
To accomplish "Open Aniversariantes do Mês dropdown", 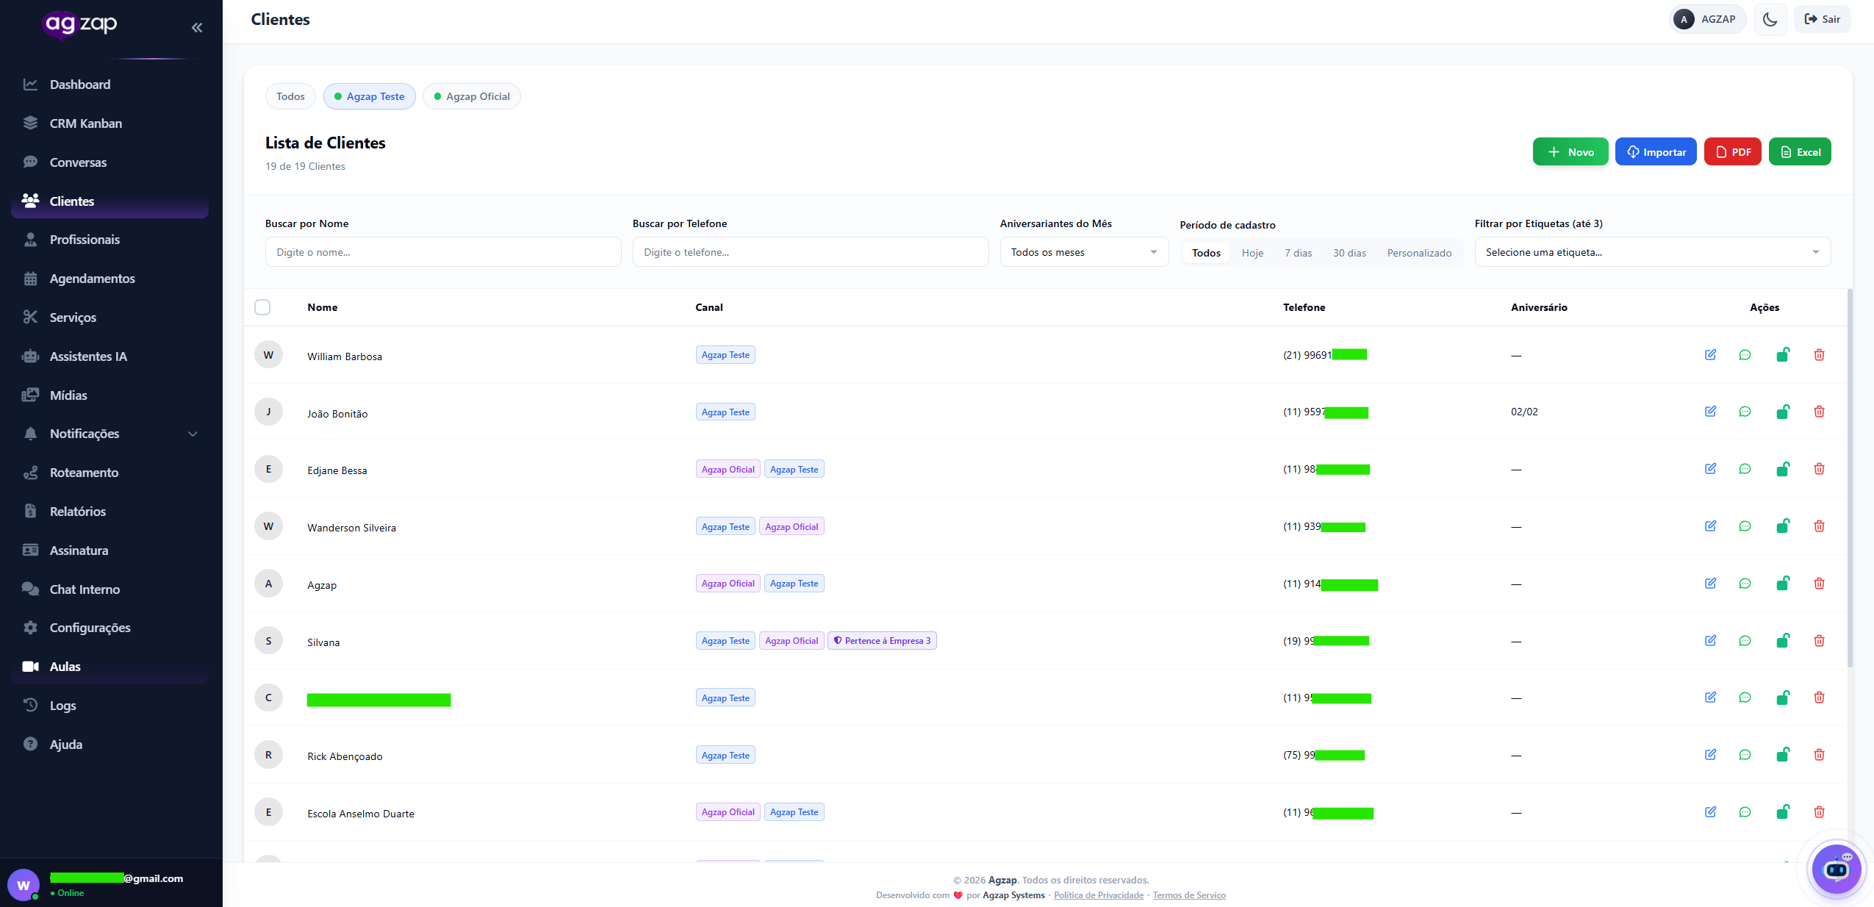I will (x=1084, y=252).
